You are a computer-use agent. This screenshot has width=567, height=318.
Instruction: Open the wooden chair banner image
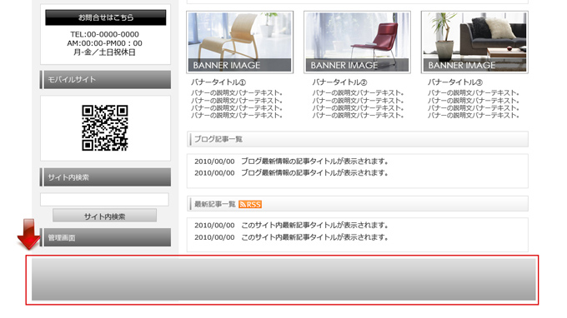pos(240,42)
